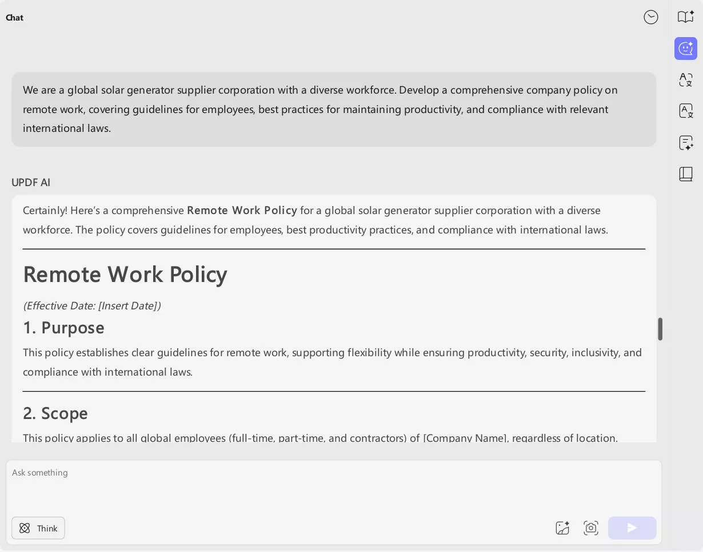Click the "Chat" panel title
Image resolution: width=703 pixels, height=552 pixels.
tap(15, 18)
